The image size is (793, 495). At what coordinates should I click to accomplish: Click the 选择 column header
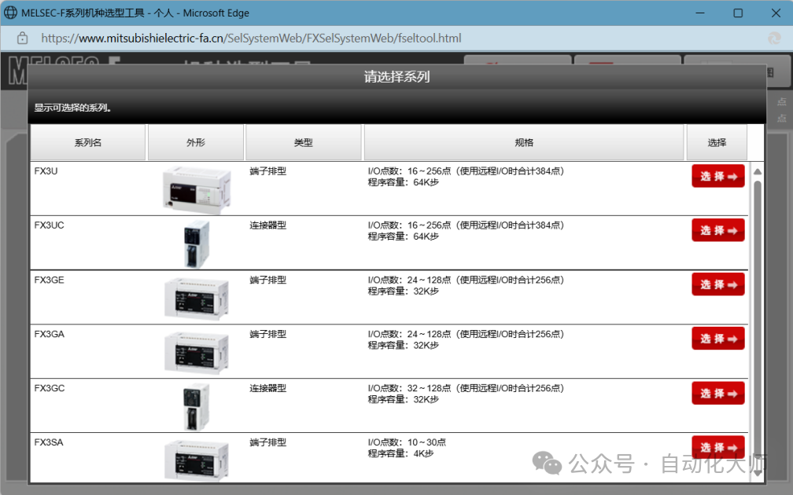717,142
